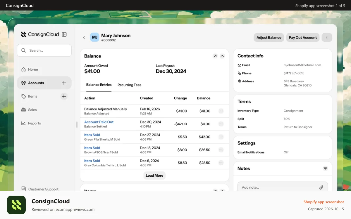Click the Feb 16, 2026 created date
This screenshot has height=219, width=351.
[x=150, y=109]
